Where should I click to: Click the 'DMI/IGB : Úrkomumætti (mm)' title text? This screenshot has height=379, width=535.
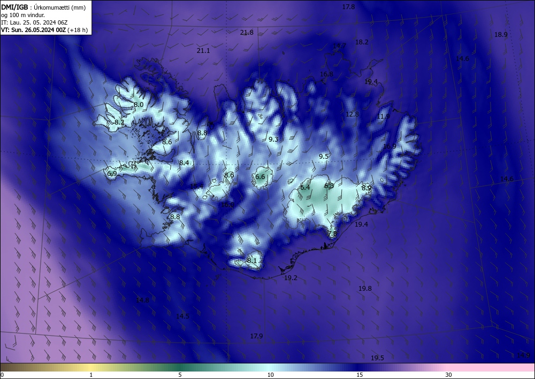click(x=43, y=7)
